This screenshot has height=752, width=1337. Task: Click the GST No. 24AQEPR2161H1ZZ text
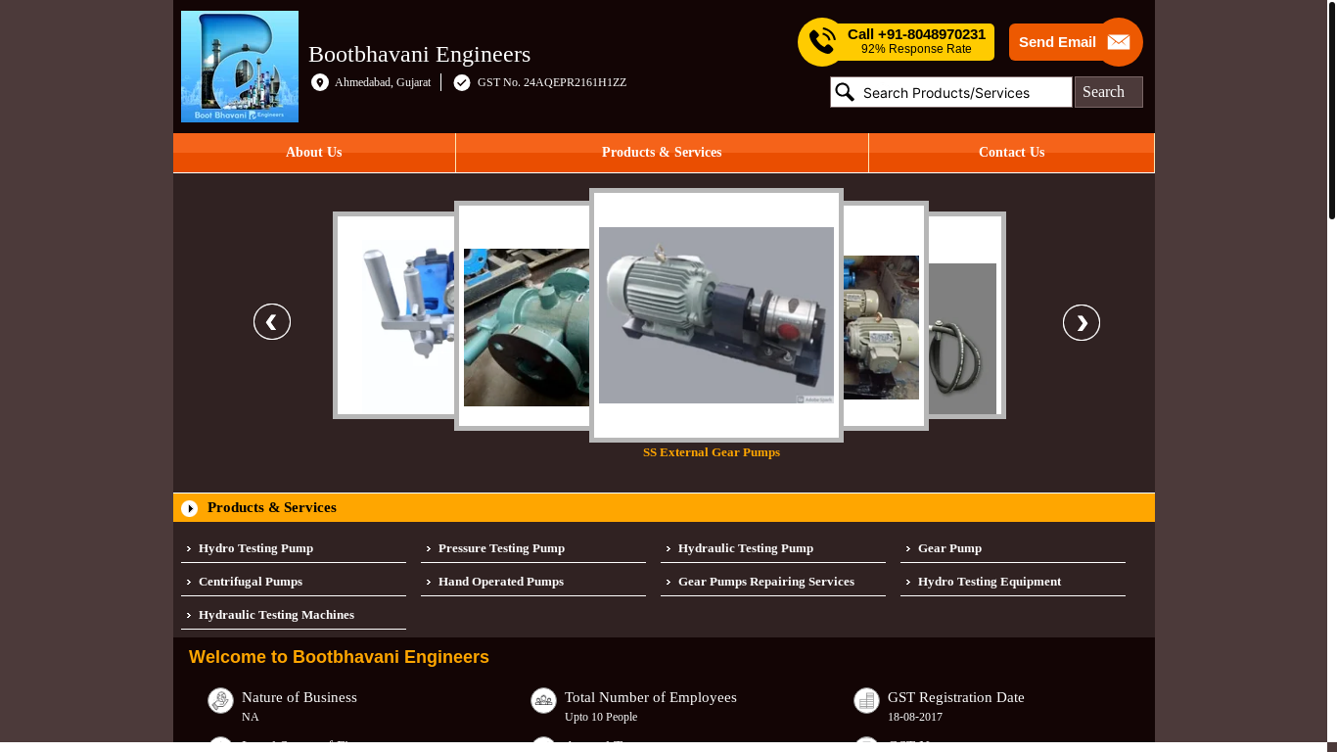[552, 82]
